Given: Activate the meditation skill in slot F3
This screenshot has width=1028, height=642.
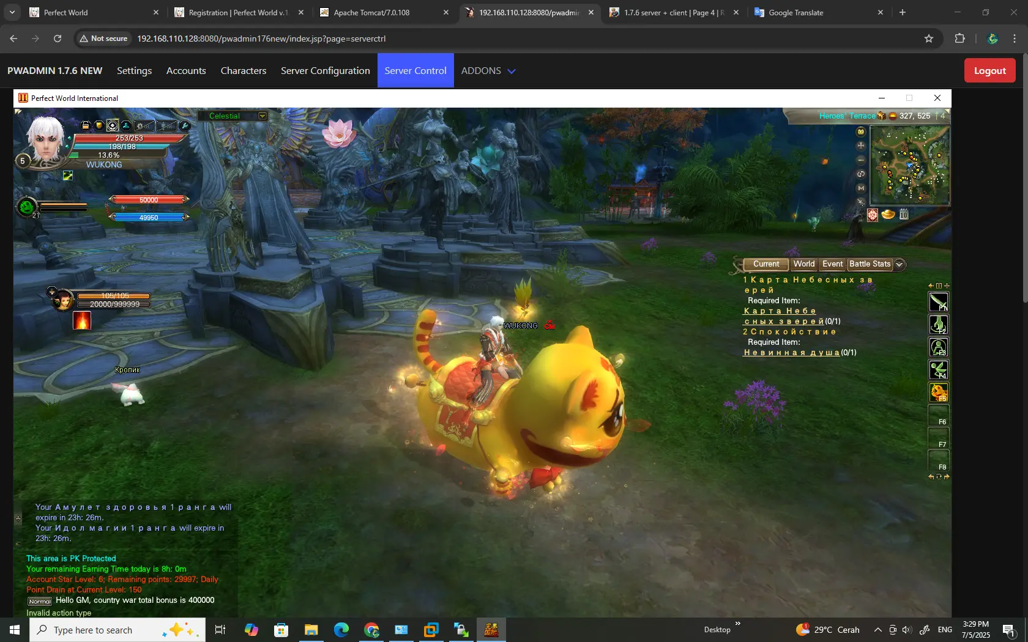Looking at the screenshot, I should click(x=939, y=347).
